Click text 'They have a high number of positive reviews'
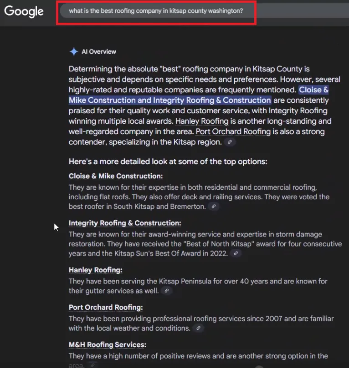349x368 pixels. pos(139,356)
